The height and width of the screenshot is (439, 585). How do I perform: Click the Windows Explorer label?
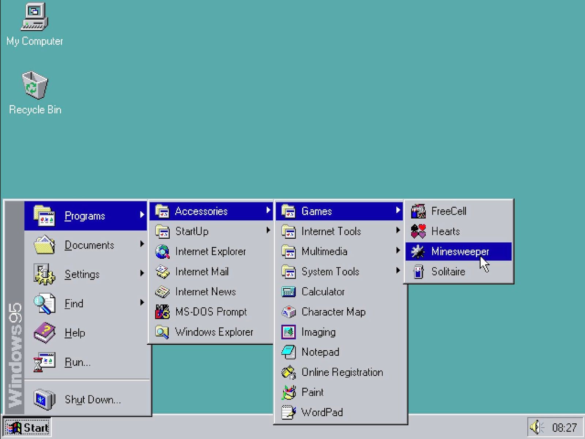point(214,332)
